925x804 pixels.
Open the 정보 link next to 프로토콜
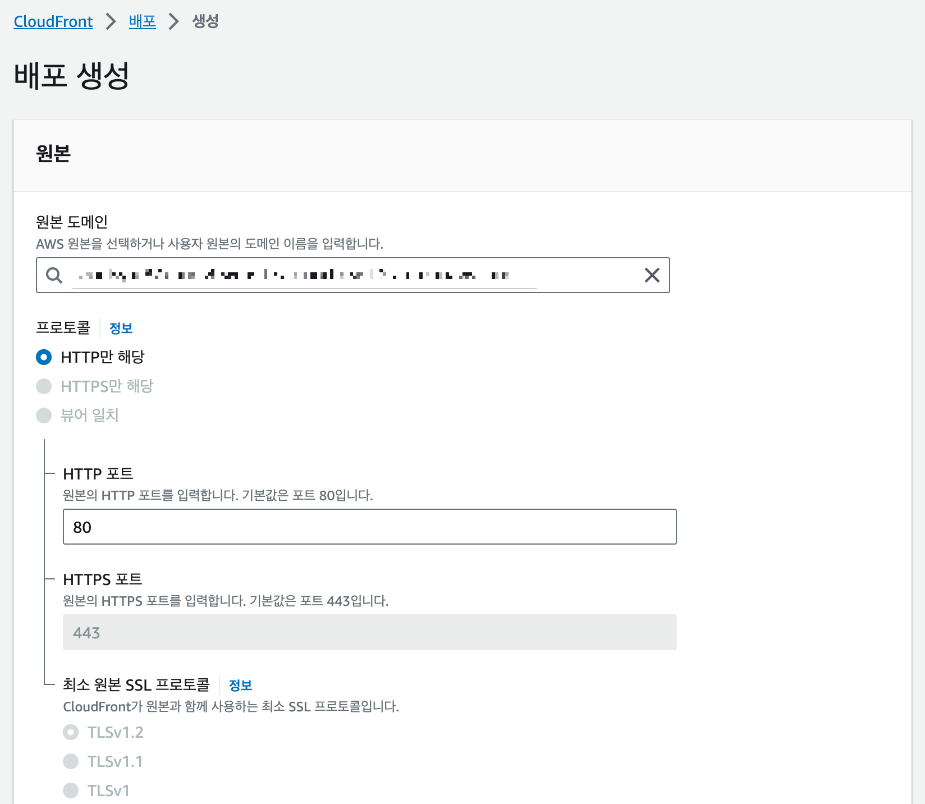click(x=121, y=328)
